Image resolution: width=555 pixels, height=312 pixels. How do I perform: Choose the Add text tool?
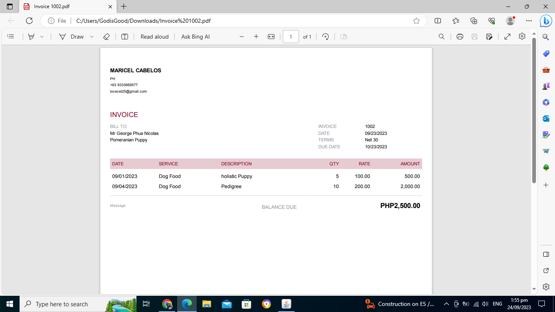(x=125, y=37)
